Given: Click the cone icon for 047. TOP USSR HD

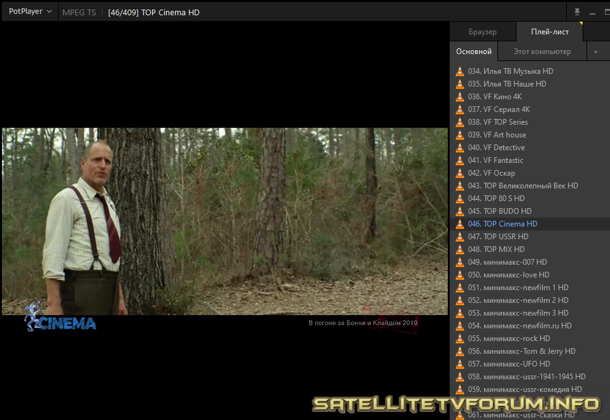Looking at the screenshot, I should [459, 236].
